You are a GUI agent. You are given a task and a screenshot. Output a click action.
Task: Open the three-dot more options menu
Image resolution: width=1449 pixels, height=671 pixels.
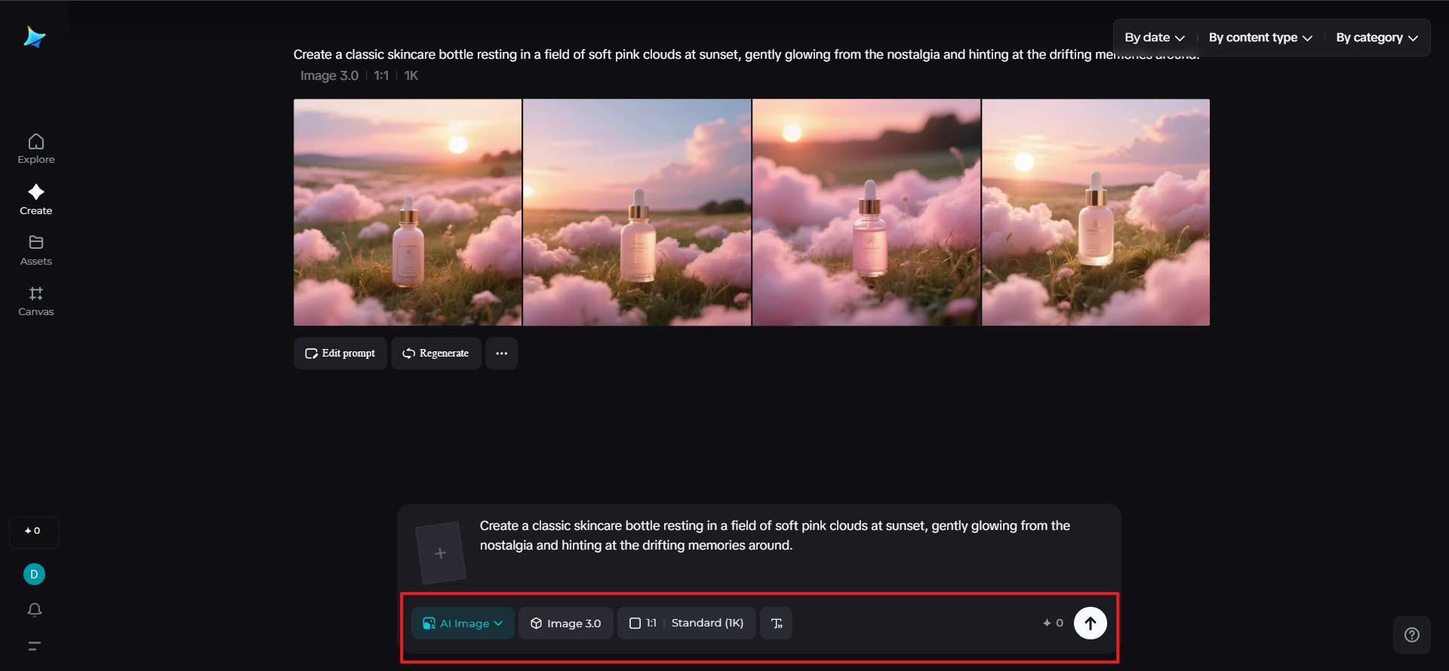tap(501, 354)
